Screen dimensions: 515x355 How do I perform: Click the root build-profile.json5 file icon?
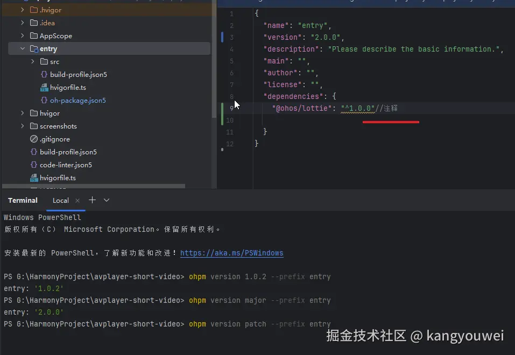click(34, 152)
